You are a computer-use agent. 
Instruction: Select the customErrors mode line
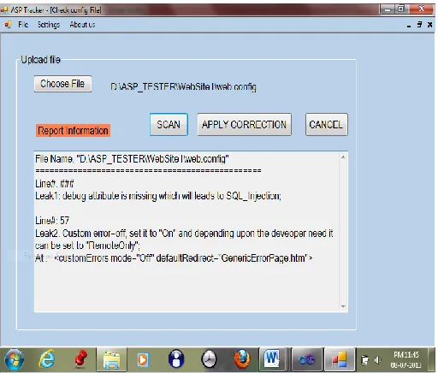[174, 258]
